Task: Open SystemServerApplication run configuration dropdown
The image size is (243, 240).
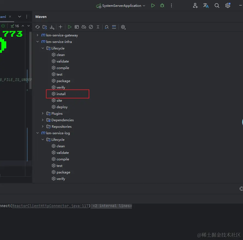Action: tap(121, 6)
